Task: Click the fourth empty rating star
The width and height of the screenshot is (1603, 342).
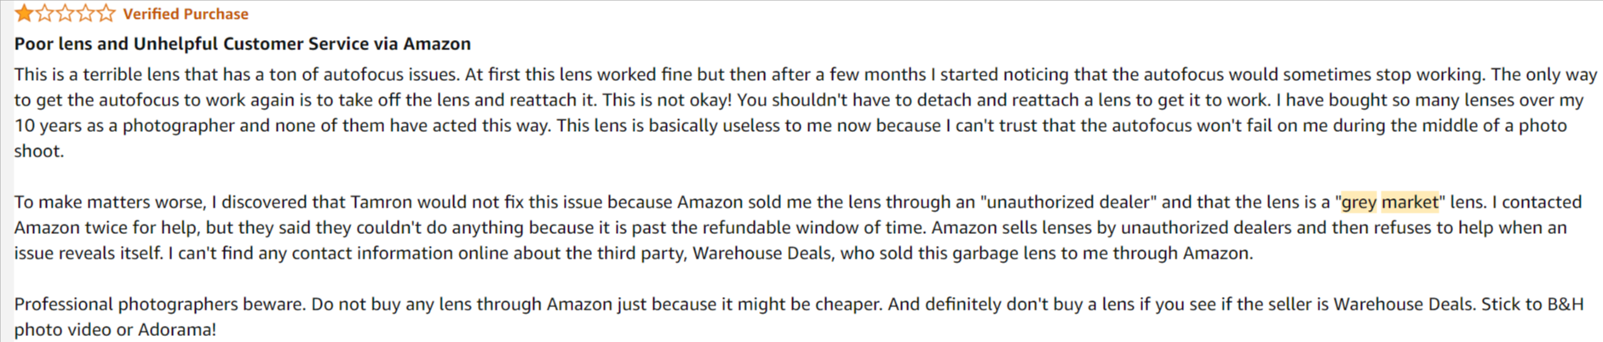Action: click(85, 14)
